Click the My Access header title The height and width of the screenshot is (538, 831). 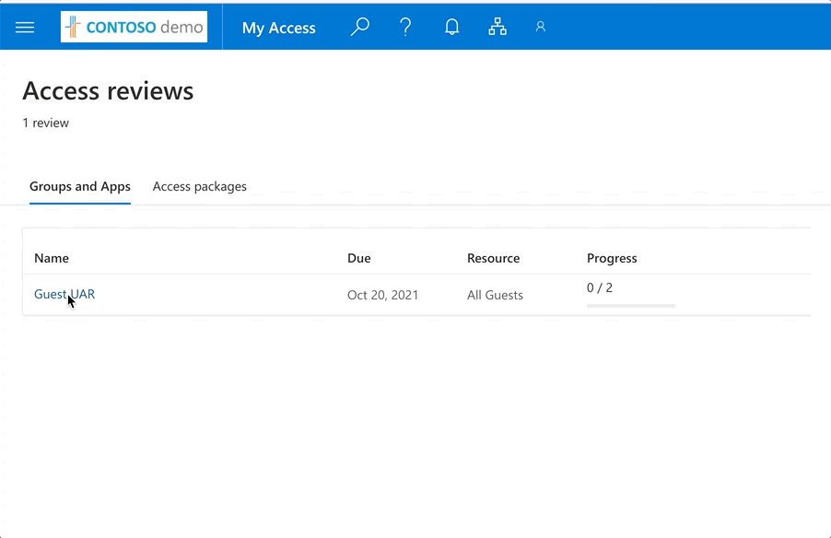pos(278,28)
